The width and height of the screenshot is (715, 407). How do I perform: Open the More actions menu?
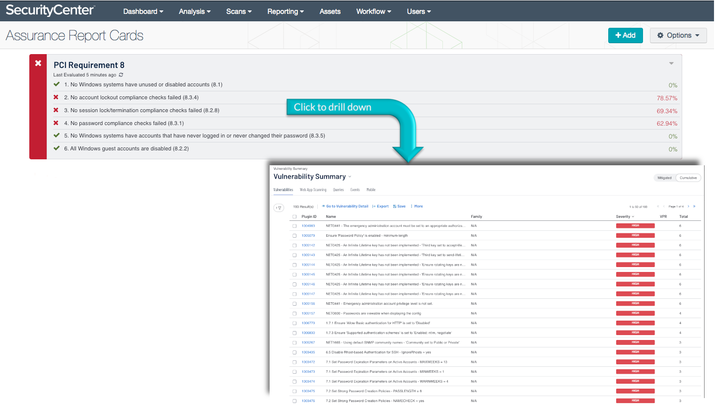[417, 206]
